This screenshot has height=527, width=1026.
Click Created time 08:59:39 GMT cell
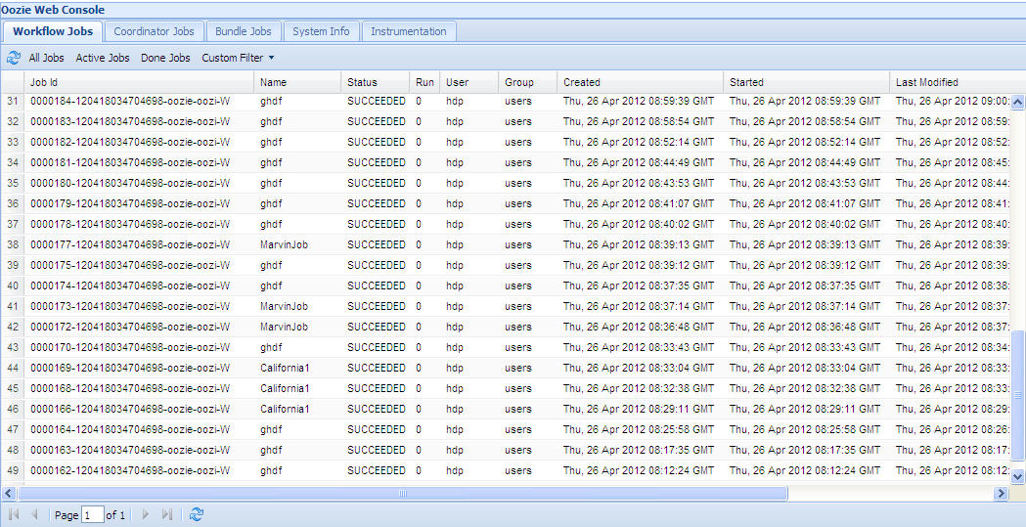pyautogui.click(x=639, y=102)
